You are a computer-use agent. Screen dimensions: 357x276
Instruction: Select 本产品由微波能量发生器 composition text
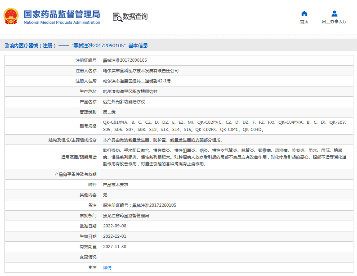(163, 140)
